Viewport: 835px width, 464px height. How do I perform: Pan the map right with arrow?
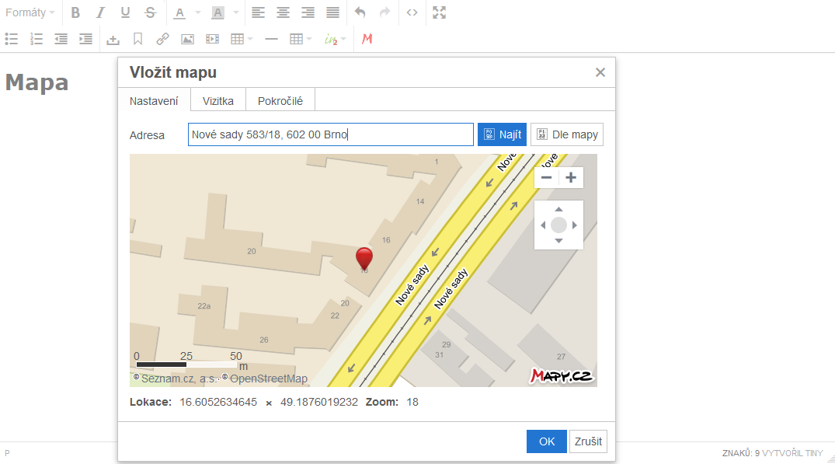[x=575, y=225]
